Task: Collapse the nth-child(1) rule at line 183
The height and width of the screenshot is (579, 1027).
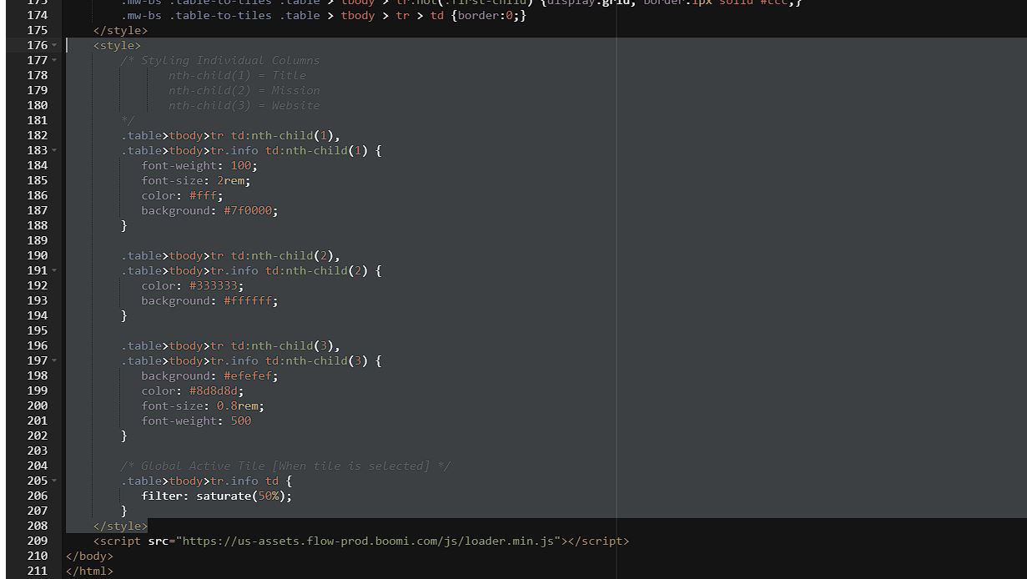Action: 54,150
